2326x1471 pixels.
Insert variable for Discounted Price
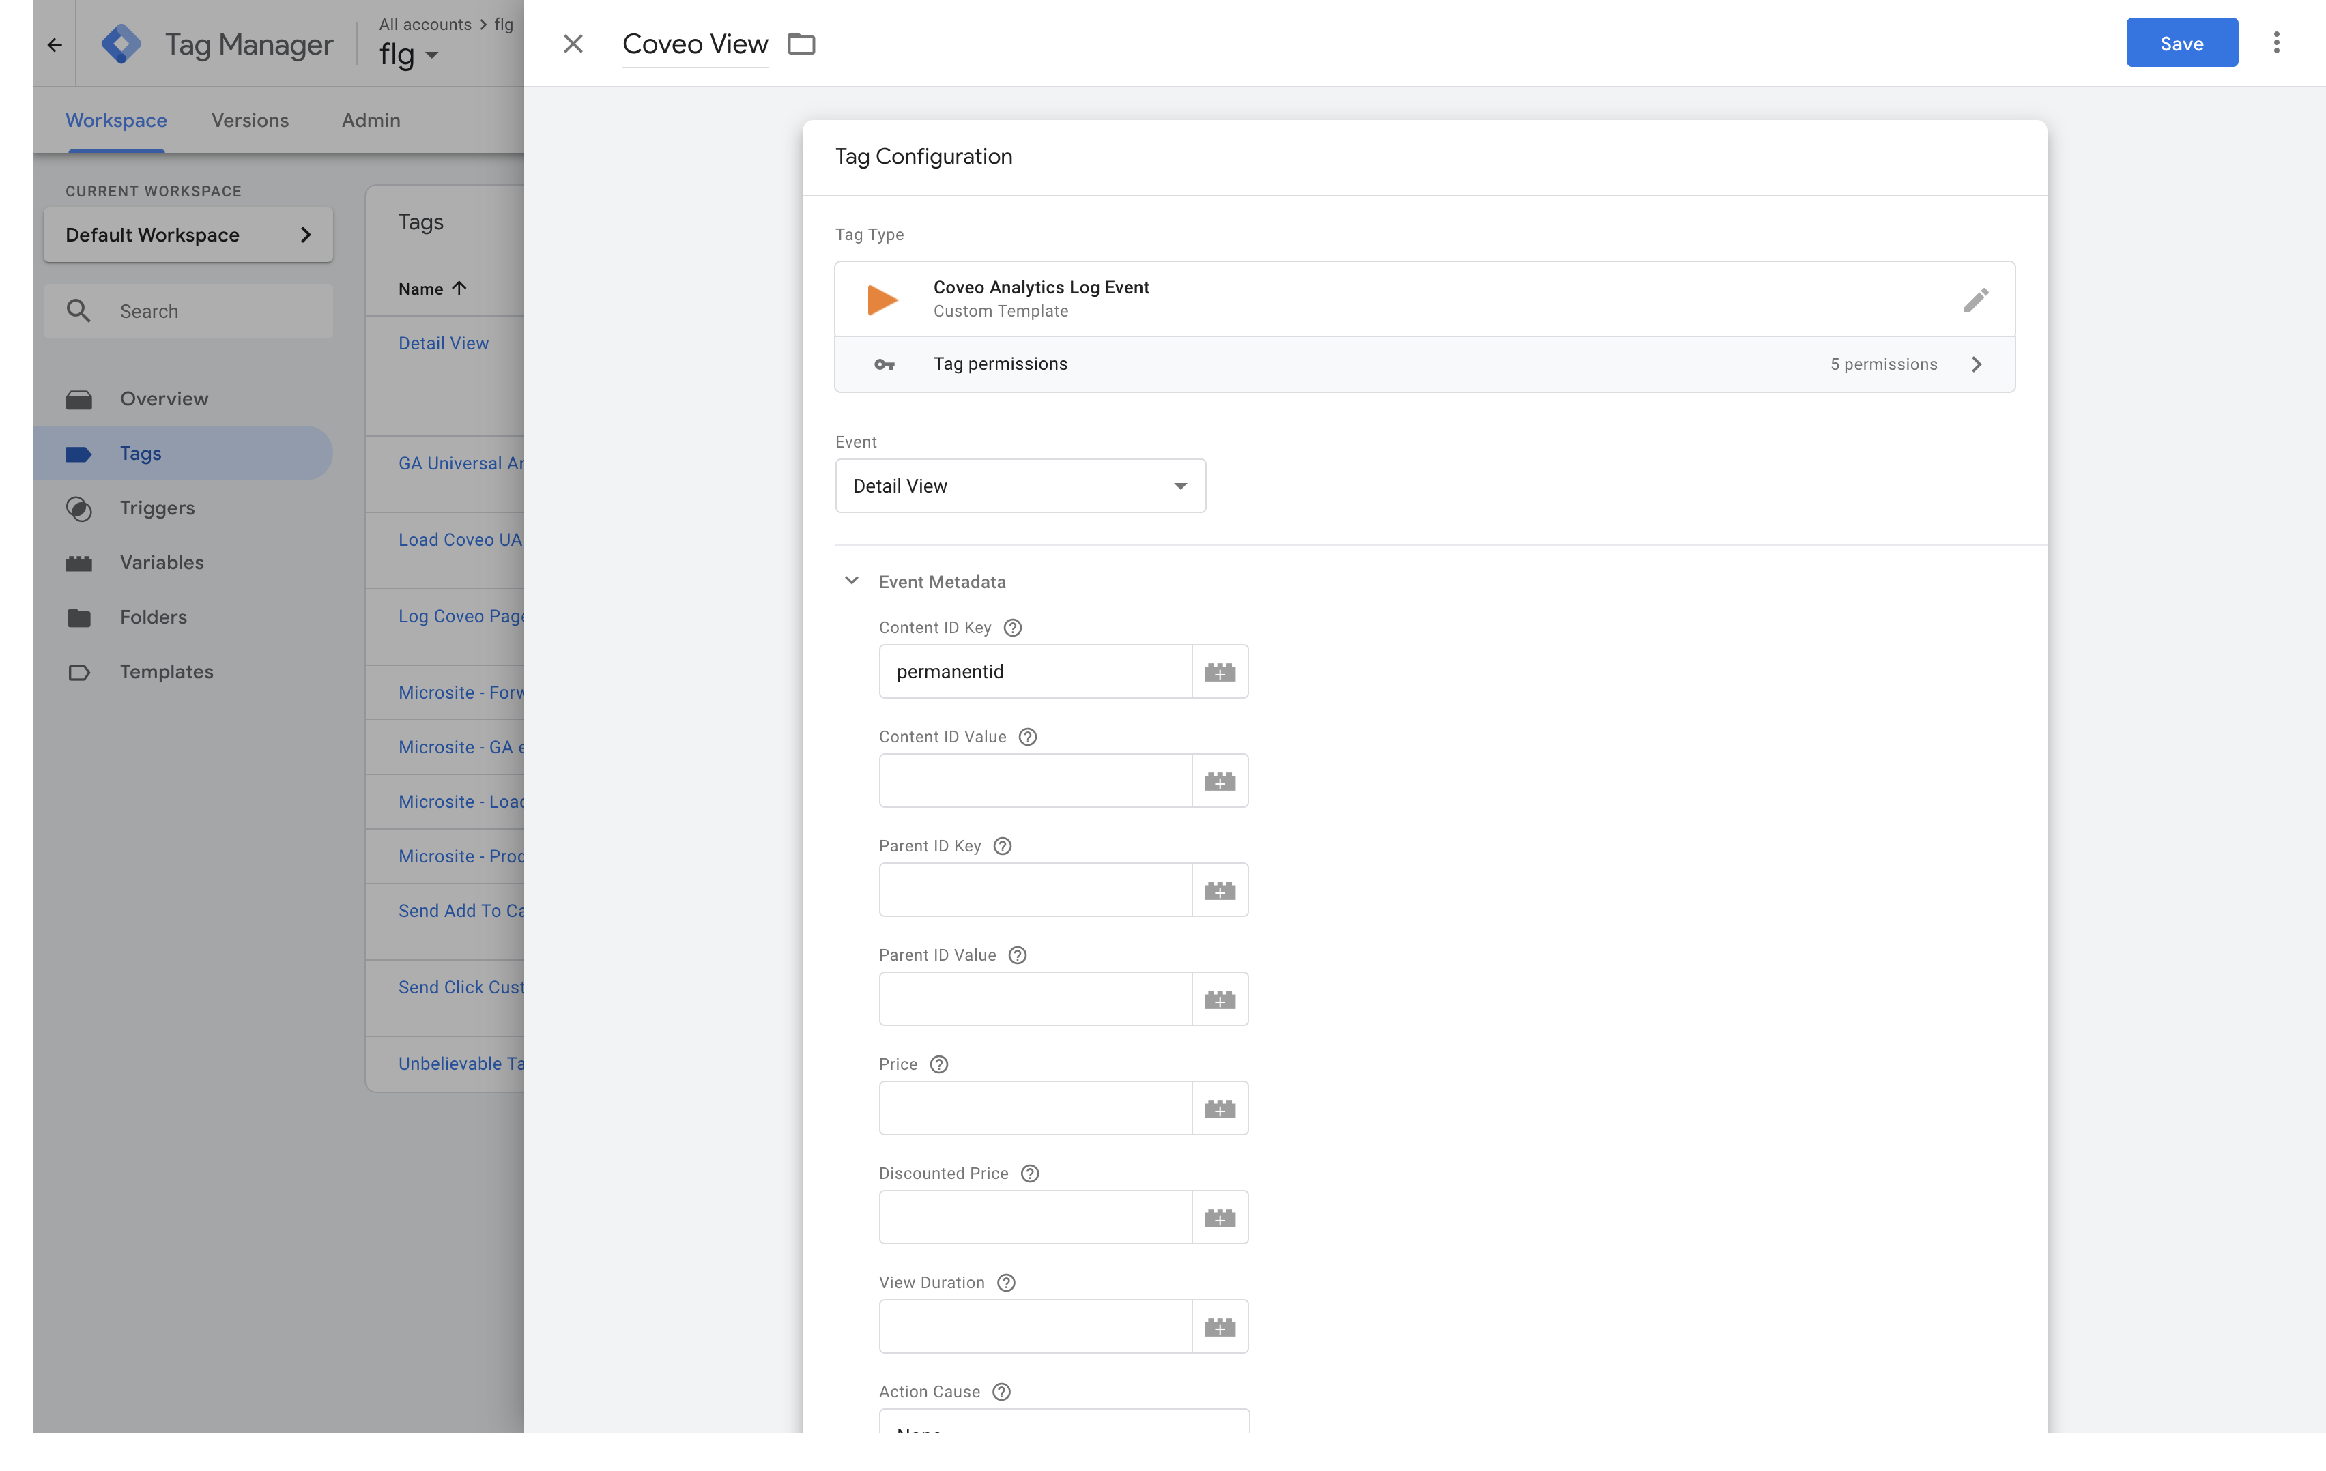tap(1219, 1217)
